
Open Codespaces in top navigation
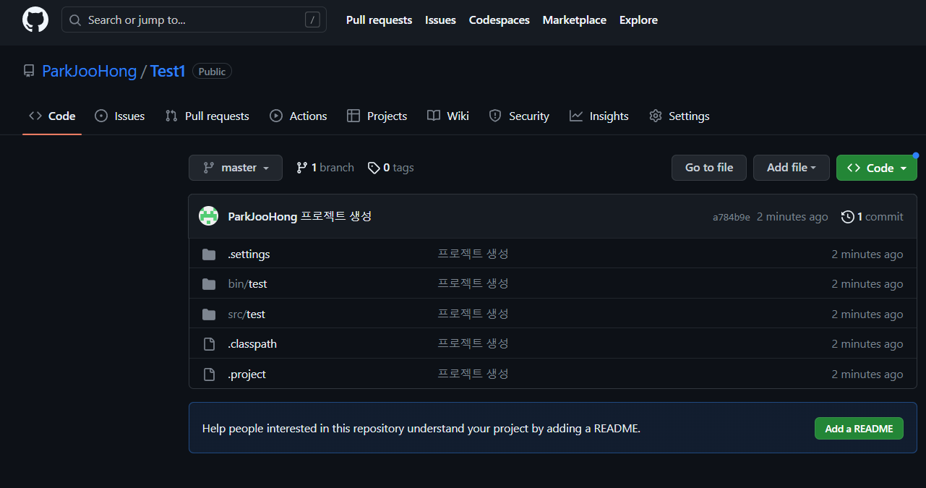[x=500, y=20]
